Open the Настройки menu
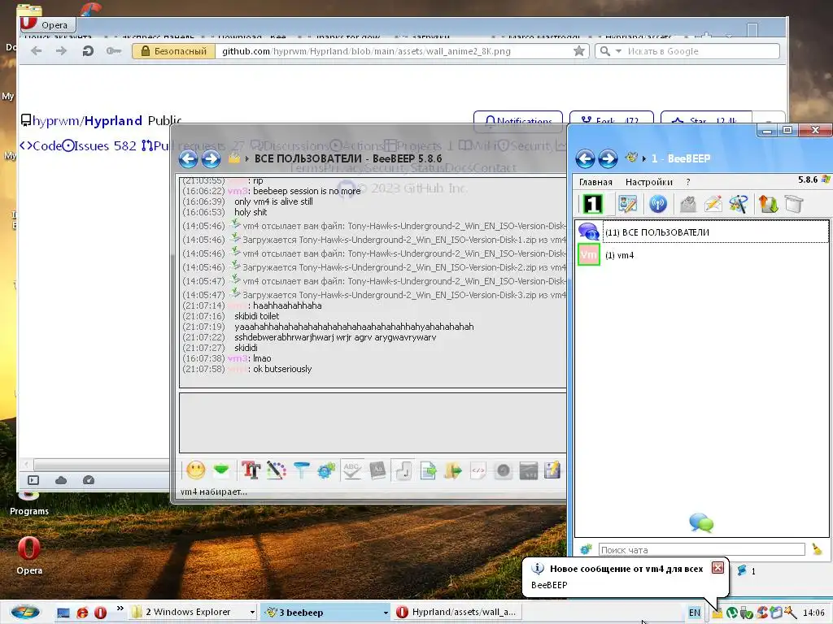833x624 pixels. (x=648, y=182)
